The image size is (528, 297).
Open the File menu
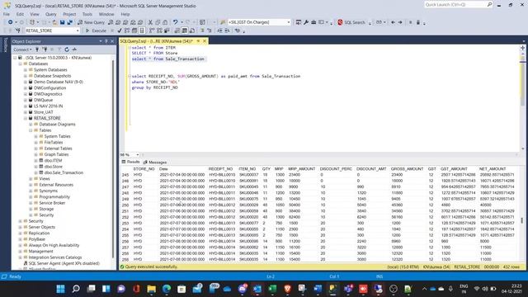pos(7,14)
